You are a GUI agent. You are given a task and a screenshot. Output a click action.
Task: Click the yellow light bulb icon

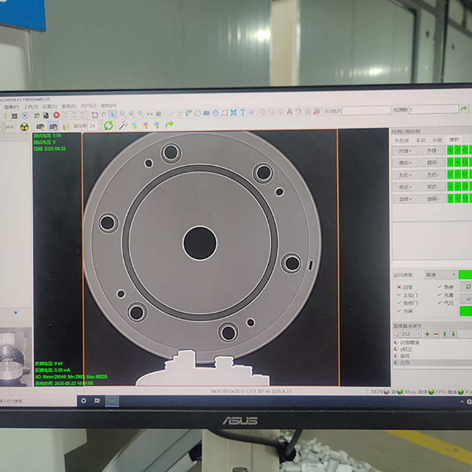pyautogui.click(x=6, y=116)
